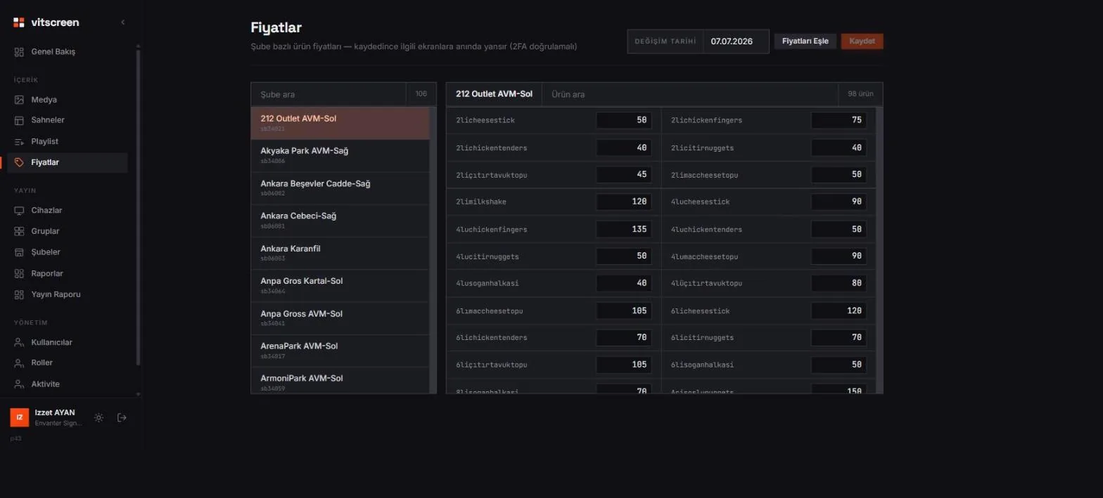
Task: Edit the 4luchickenfingers price field
Action: click(624, 229)
